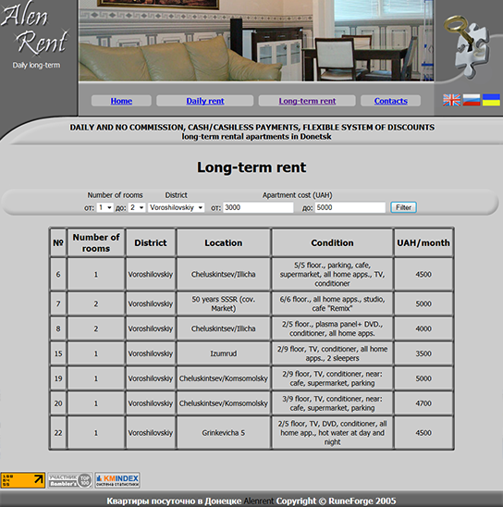Click the Alenrent link in the footer
The image size is (503, 507).
pos(259,501)
